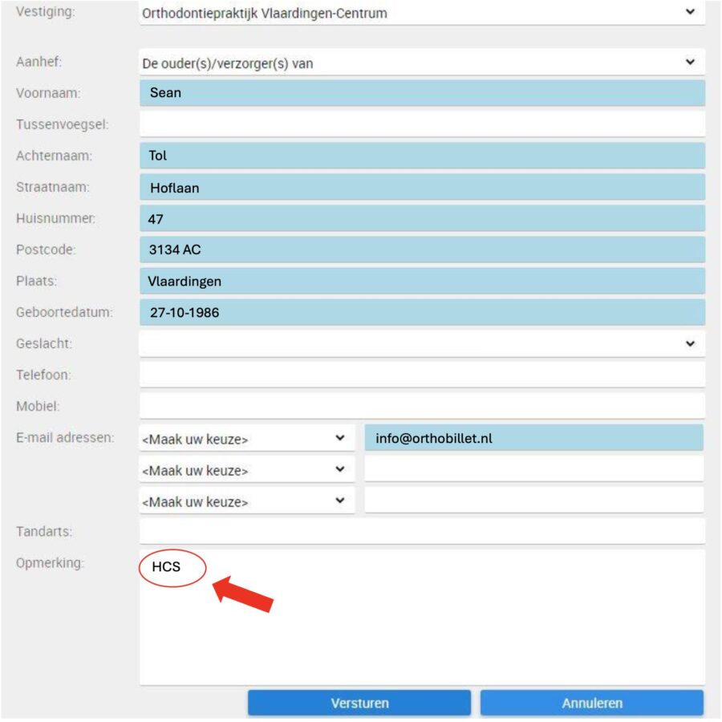Click the empty Mobiel input field
This screenshot has height=722, width=722.
coord(422,406)
